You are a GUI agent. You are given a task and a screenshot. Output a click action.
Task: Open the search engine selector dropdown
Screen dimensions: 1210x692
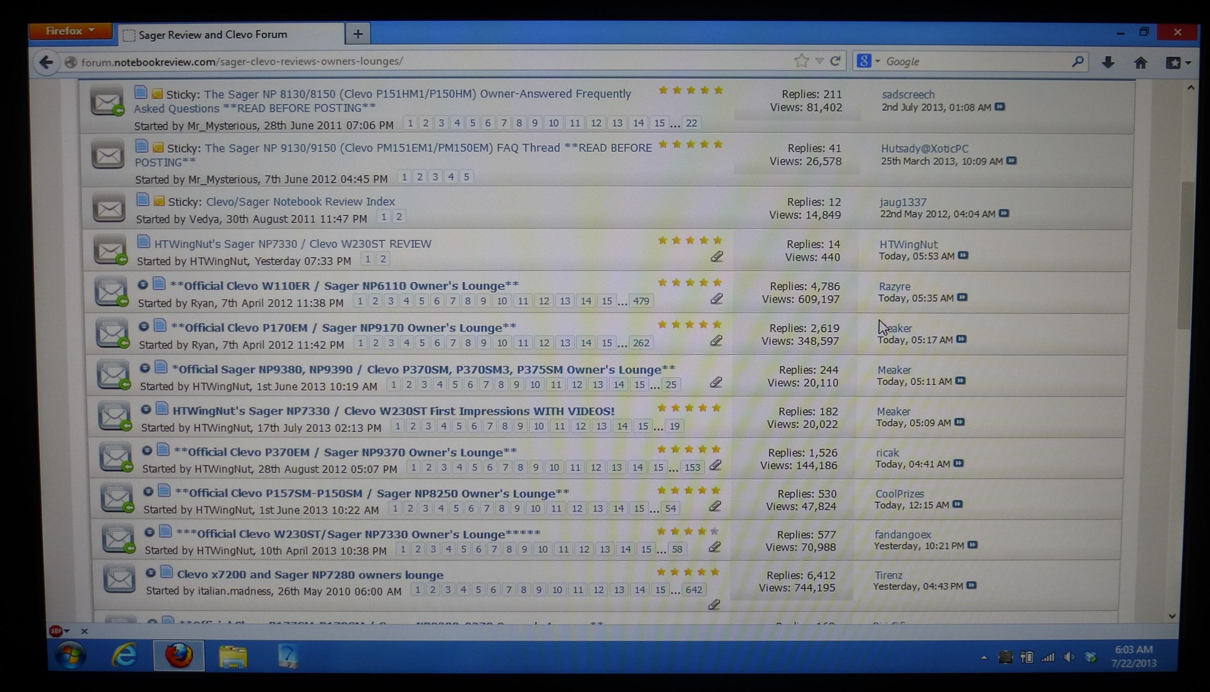pos(868,61)
